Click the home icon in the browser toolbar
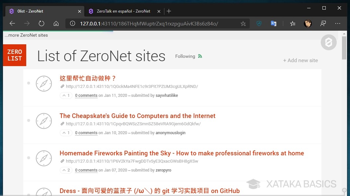This screenshot has height=196, width=350. click(x=56, y=23)
